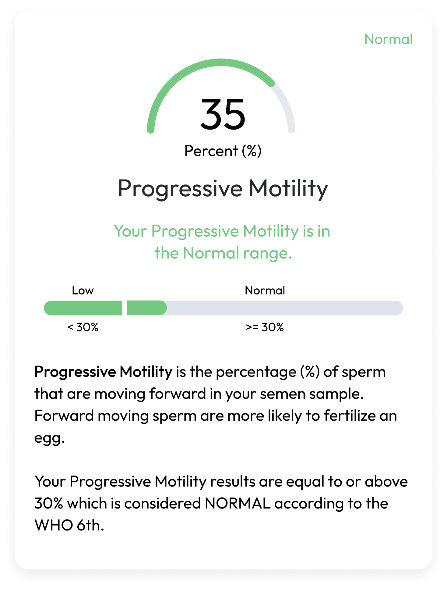Click the 'WHO 6th.' reference text
Screen dimensions: 447x589
tap(69, 525)
